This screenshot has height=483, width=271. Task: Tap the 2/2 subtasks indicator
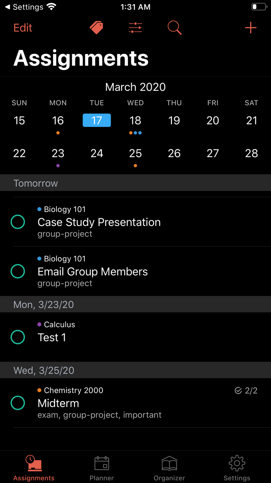tap(246, 391)
